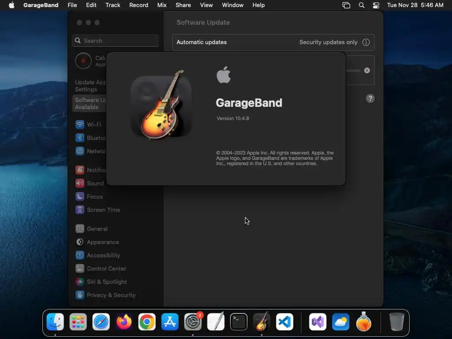Open Control Center settings in sidebar
This screenshot has width=452, height=339.
coord(101,269)
